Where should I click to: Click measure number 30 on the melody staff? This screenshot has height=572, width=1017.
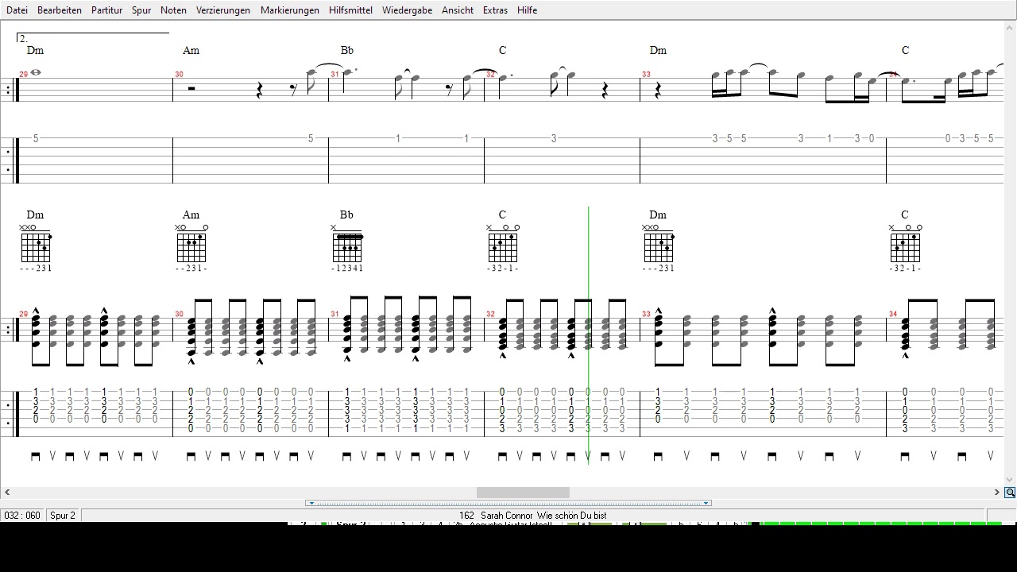(x=180, y=75)
